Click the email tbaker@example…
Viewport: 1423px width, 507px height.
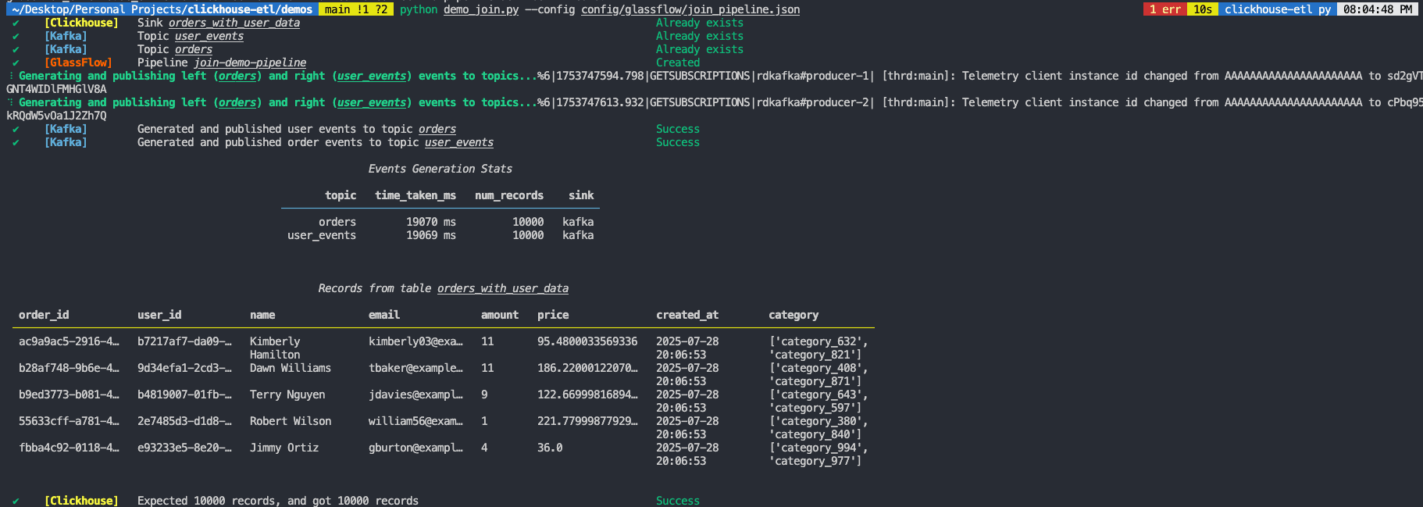point(415,368)
